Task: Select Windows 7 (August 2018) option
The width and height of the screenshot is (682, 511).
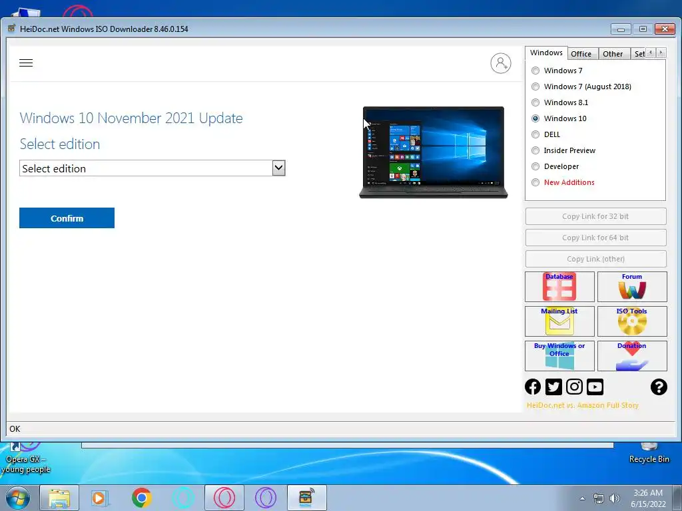Action: 535,86
